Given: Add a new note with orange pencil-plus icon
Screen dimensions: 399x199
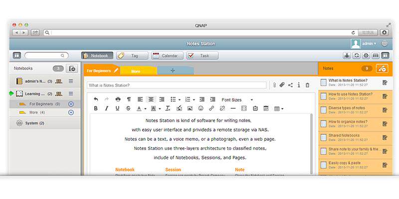Looking at the screenshot, I should (382, 69).
